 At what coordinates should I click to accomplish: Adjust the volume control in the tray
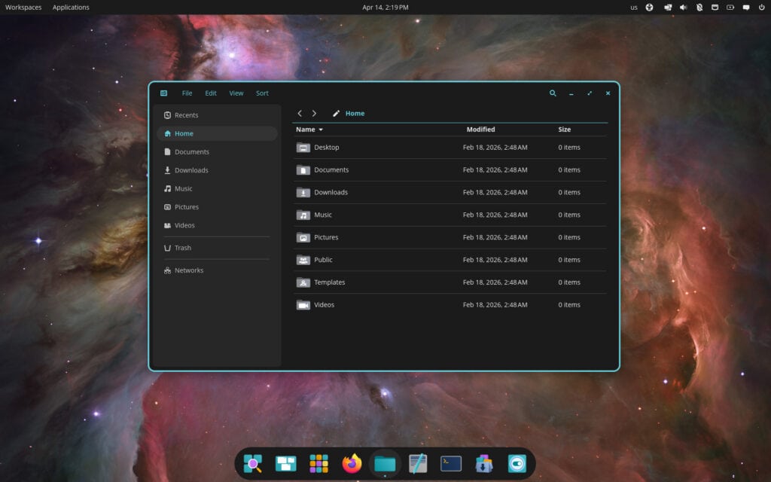(684, 8)
